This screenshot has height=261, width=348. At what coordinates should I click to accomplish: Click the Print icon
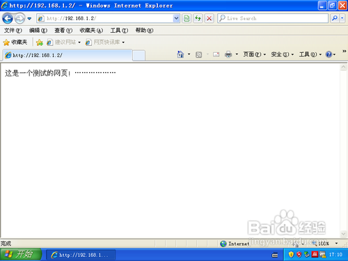coord(228,54)
